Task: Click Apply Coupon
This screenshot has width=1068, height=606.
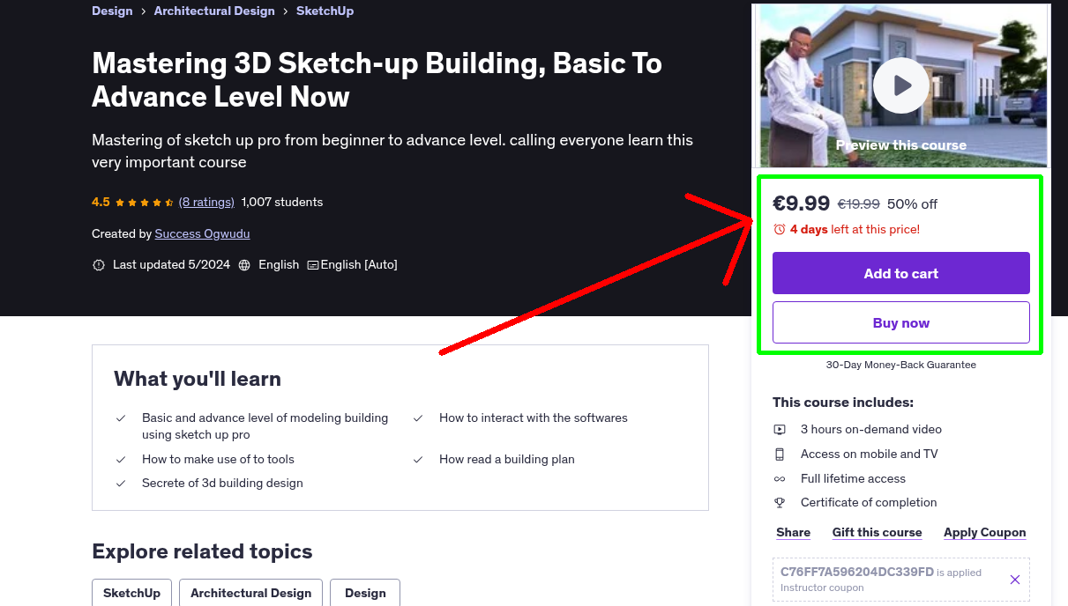Action: point(984,533)
